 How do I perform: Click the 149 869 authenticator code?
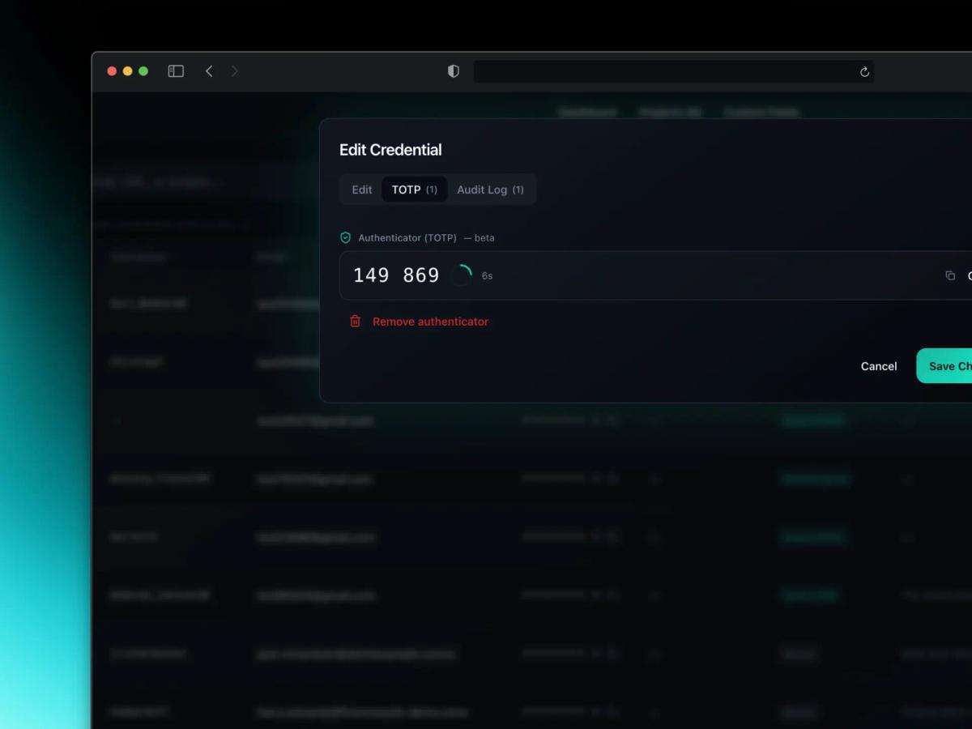[396, 275]
